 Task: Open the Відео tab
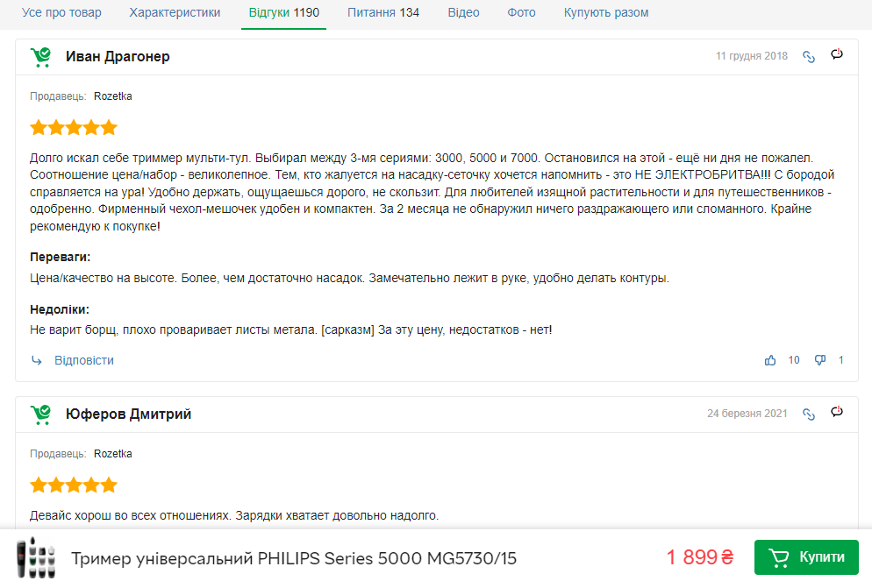(x=463, y=13)
